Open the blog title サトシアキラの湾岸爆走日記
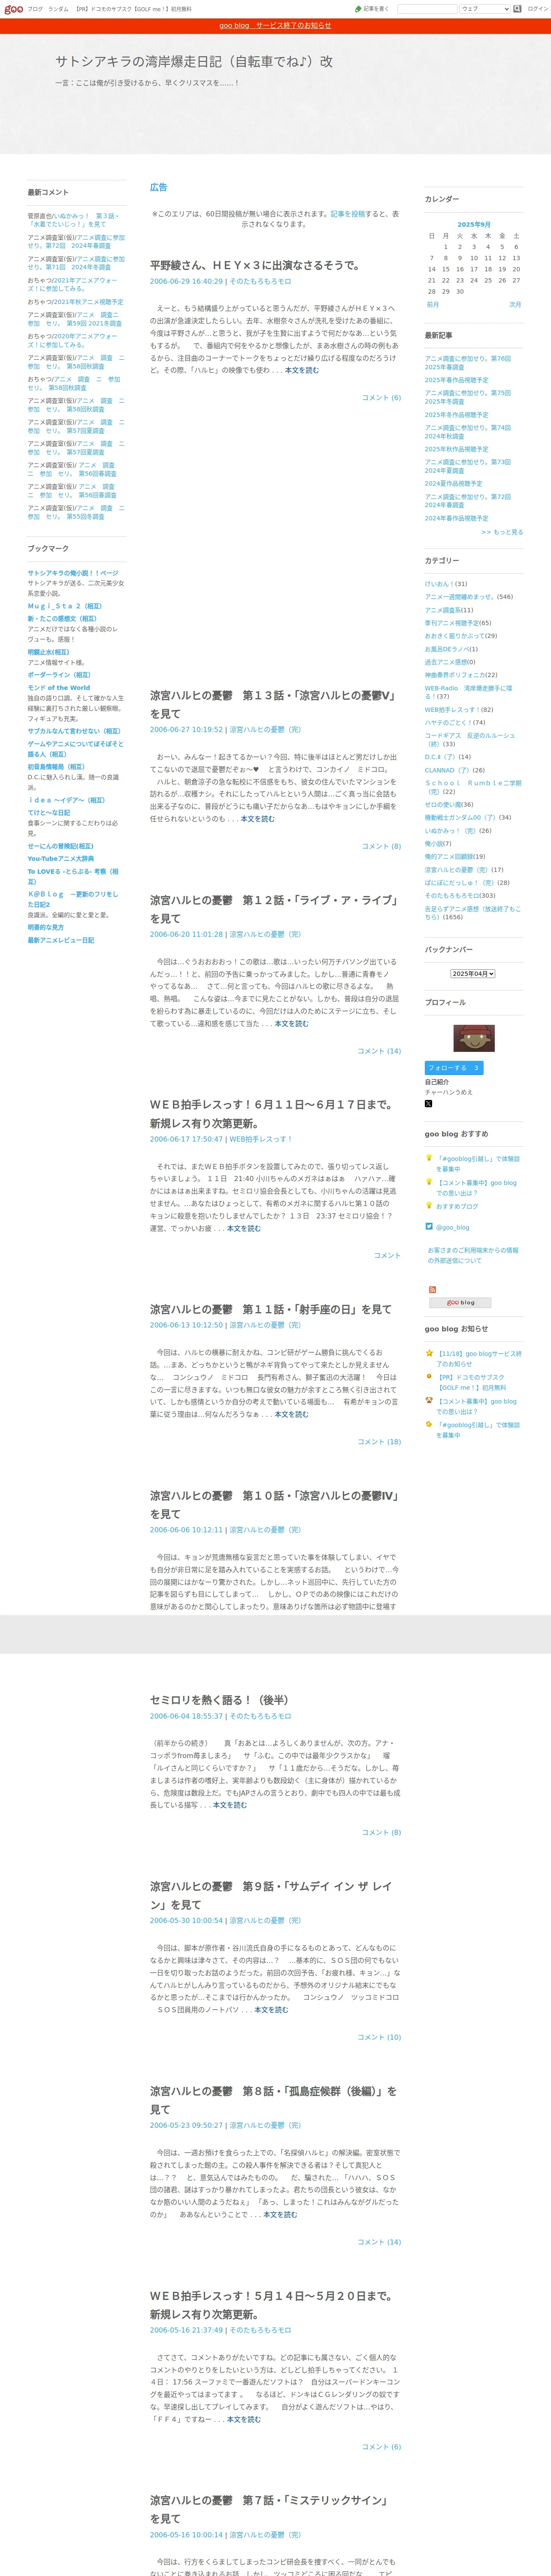 193,61
